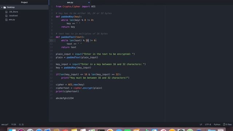The image size is (233, 131).
Task: Click 'ciphertext = cipher.encrypt(plain)' line
Action: coord(79,88)
